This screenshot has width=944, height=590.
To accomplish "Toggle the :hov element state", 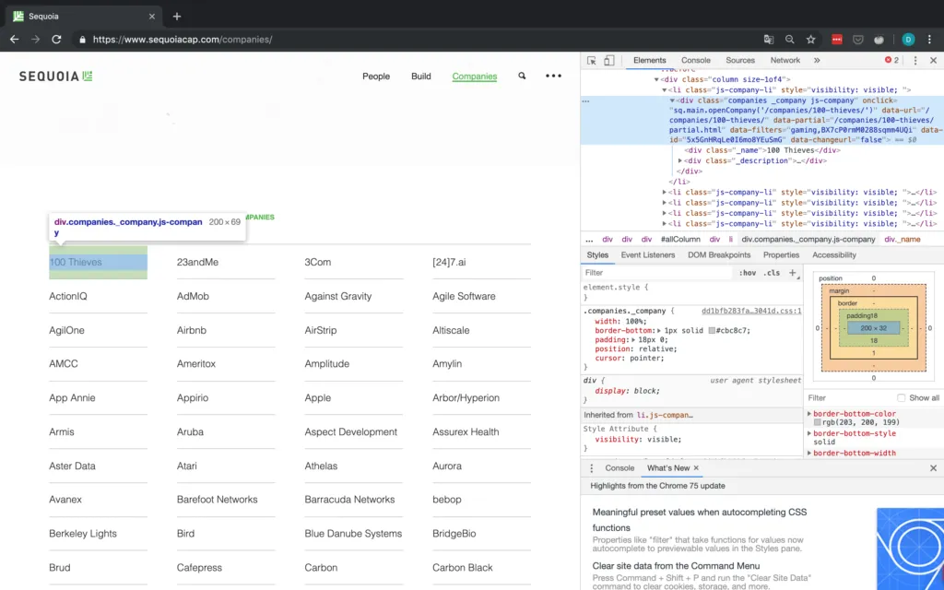I will pyautogui.click(x=747, y=273).
